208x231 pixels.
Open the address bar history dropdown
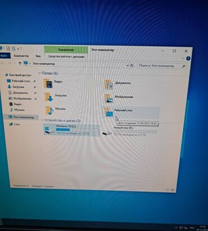tap(128, 65)
